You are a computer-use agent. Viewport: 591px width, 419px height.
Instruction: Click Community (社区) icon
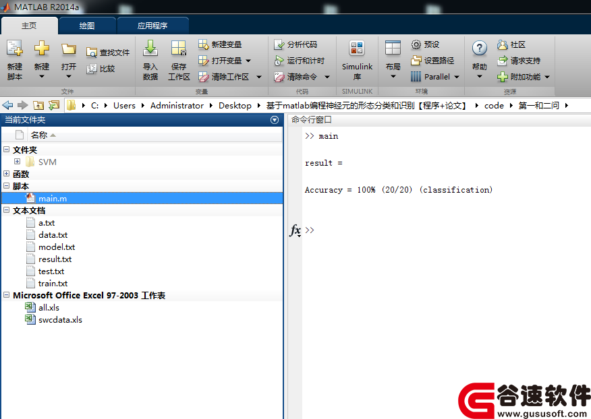coord(503,45)
